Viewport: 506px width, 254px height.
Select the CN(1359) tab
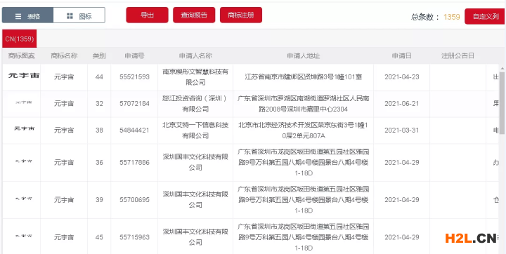20,39
